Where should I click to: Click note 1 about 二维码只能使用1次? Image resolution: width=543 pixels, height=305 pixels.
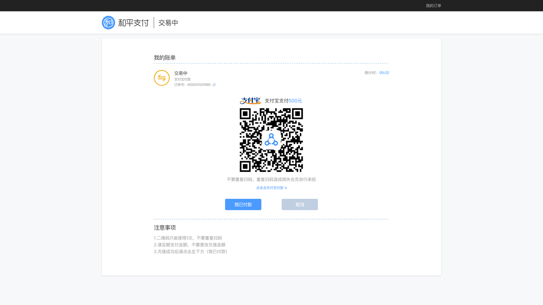[x=188, y=238]
